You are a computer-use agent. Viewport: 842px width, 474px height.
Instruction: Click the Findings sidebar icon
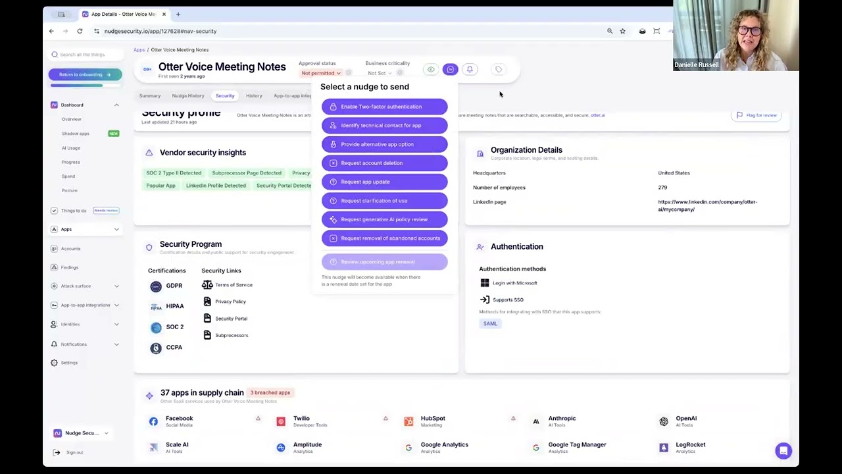pos(54,267)
